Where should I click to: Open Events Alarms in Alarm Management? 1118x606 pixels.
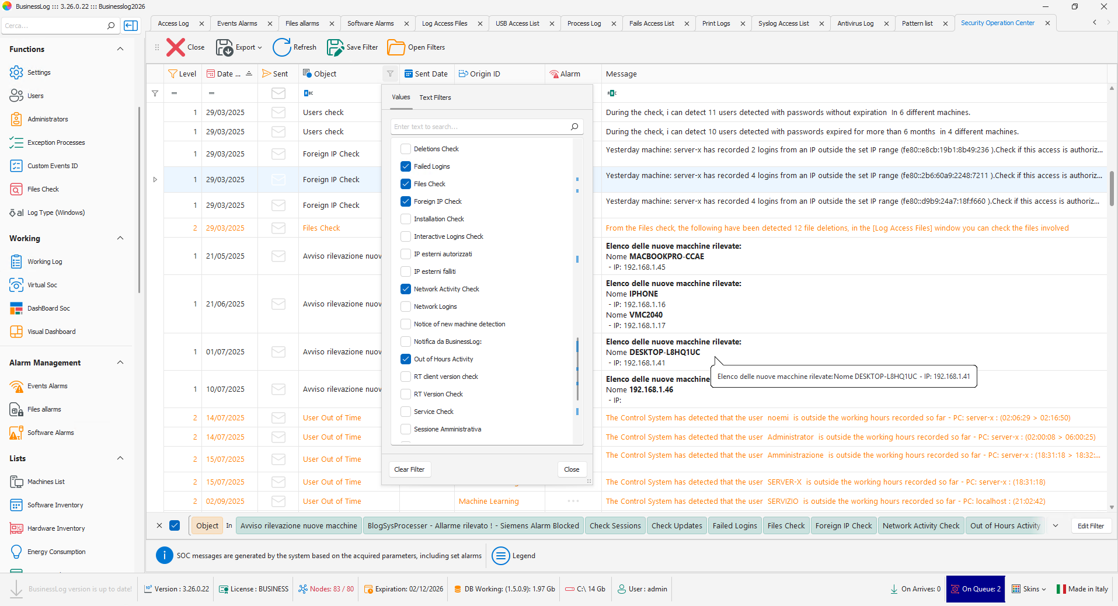click(x=47, y=386)
